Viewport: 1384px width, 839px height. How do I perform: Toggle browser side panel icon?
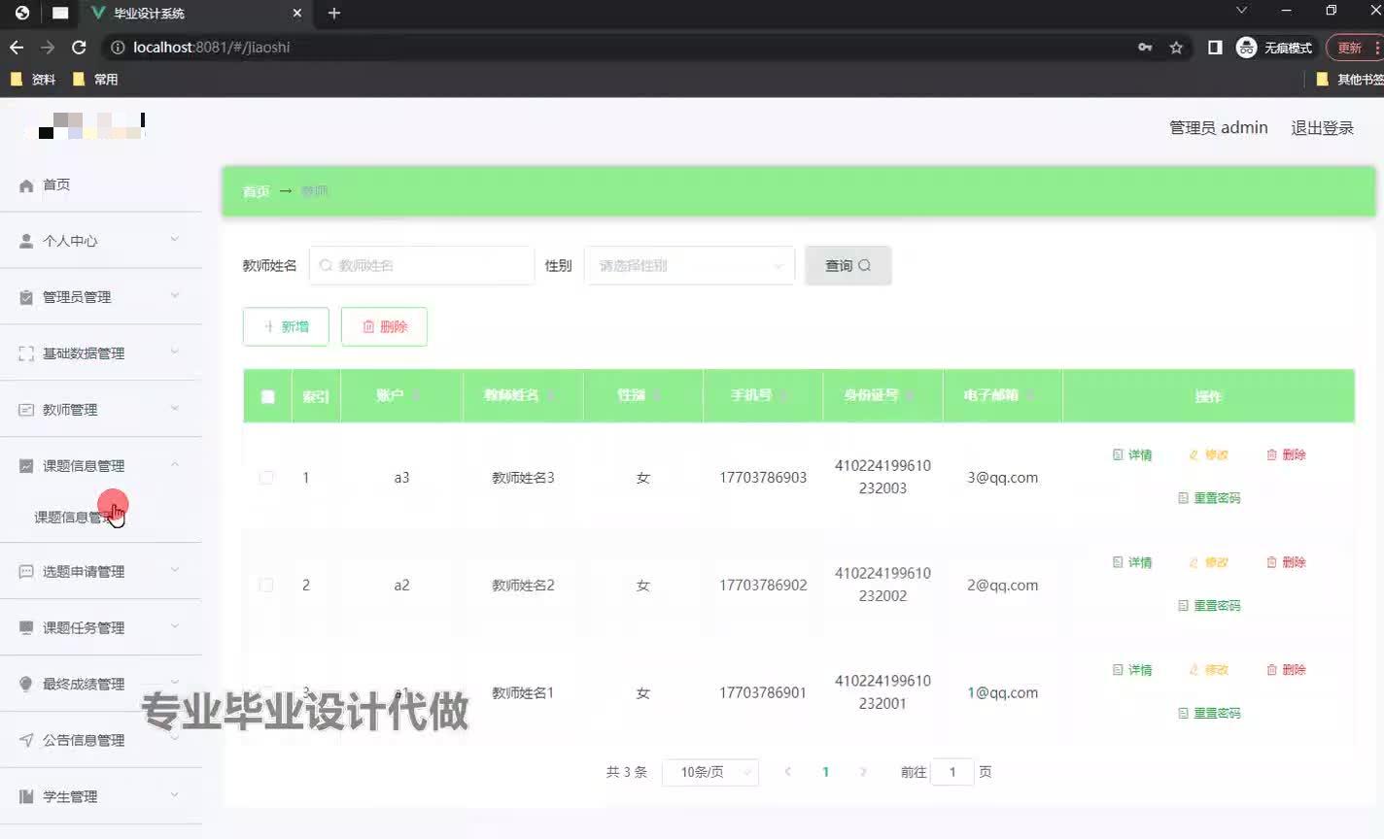tap(1215, 47)
